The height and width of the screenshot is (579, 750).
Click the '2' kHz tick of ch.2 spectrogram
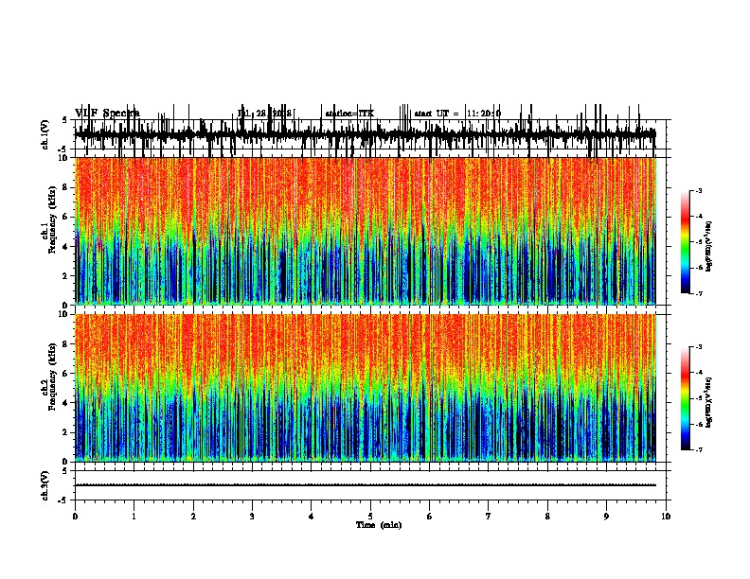[66, 432]
